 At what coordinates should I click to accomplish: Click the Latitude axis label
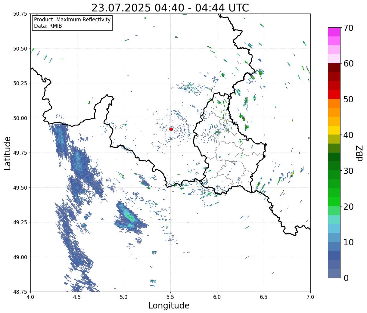click(x=8, y=153)
